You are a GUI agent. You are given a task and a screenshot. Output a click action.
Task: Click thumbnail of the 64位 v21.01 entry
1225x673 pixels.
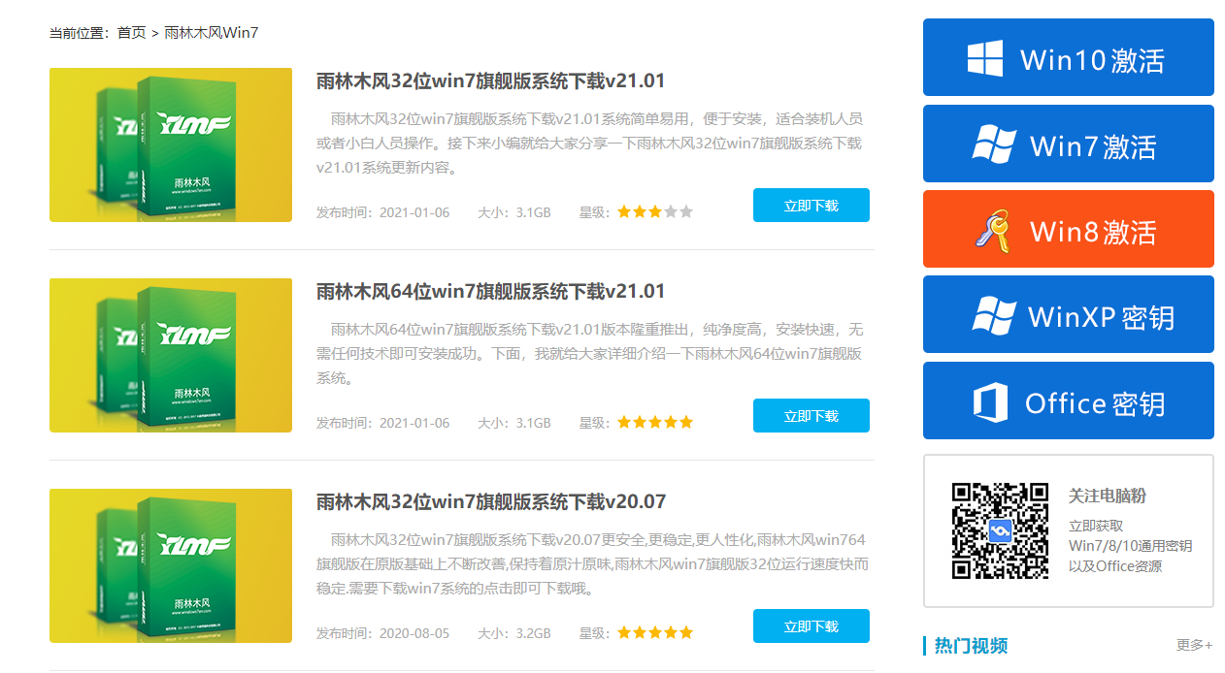tap(171, 355)
